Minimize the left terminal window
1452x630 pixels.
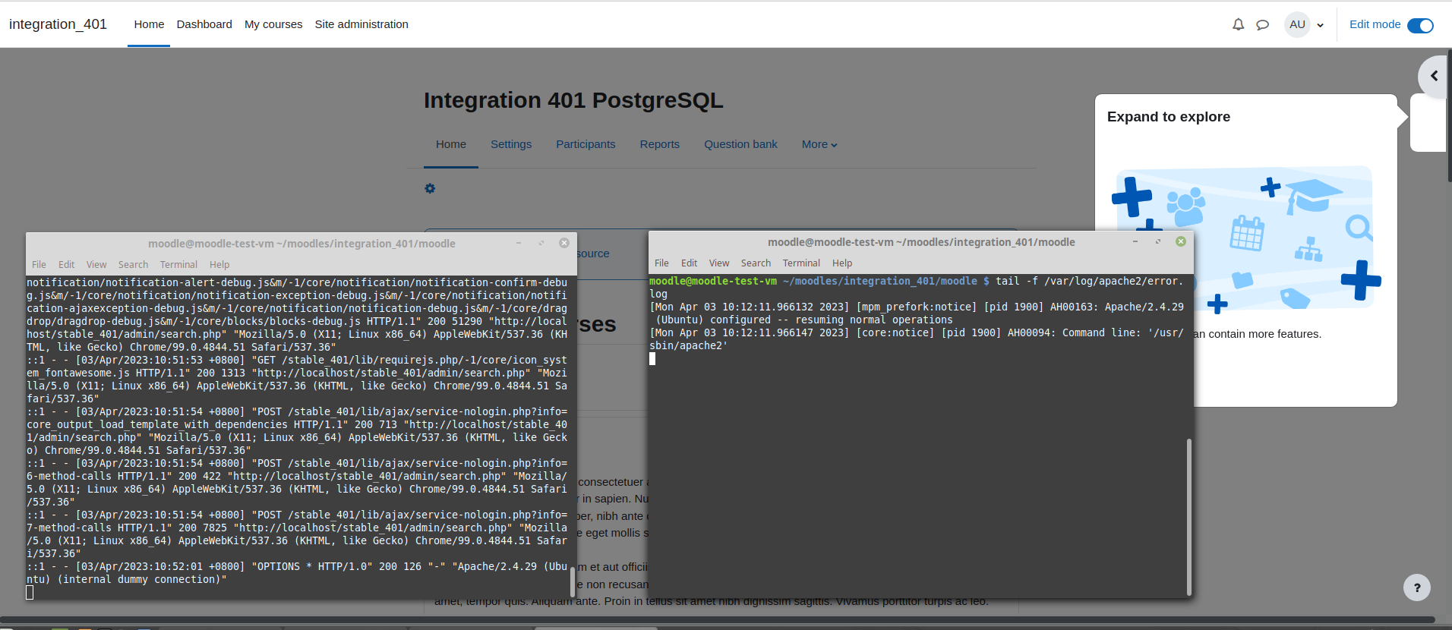pyautogui.click(x=519, y=243)
